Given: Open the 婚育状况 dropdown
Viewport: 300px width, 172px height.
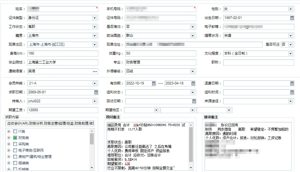Looking at the screenshot, I should pyautogui.click(x=290, y=36).
